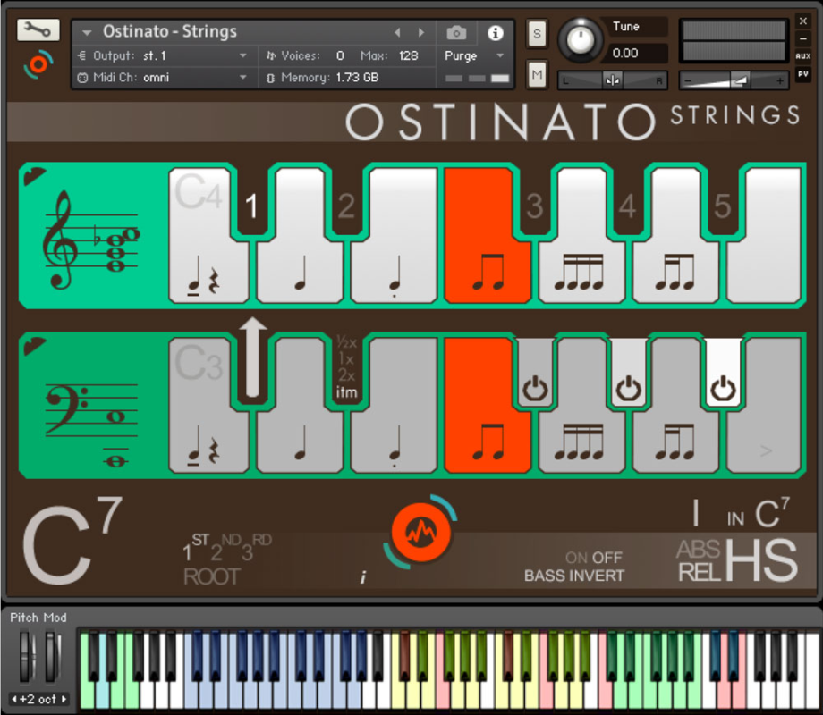
Task: Toggle the Mute M button
Action: [x=537, y=76]
